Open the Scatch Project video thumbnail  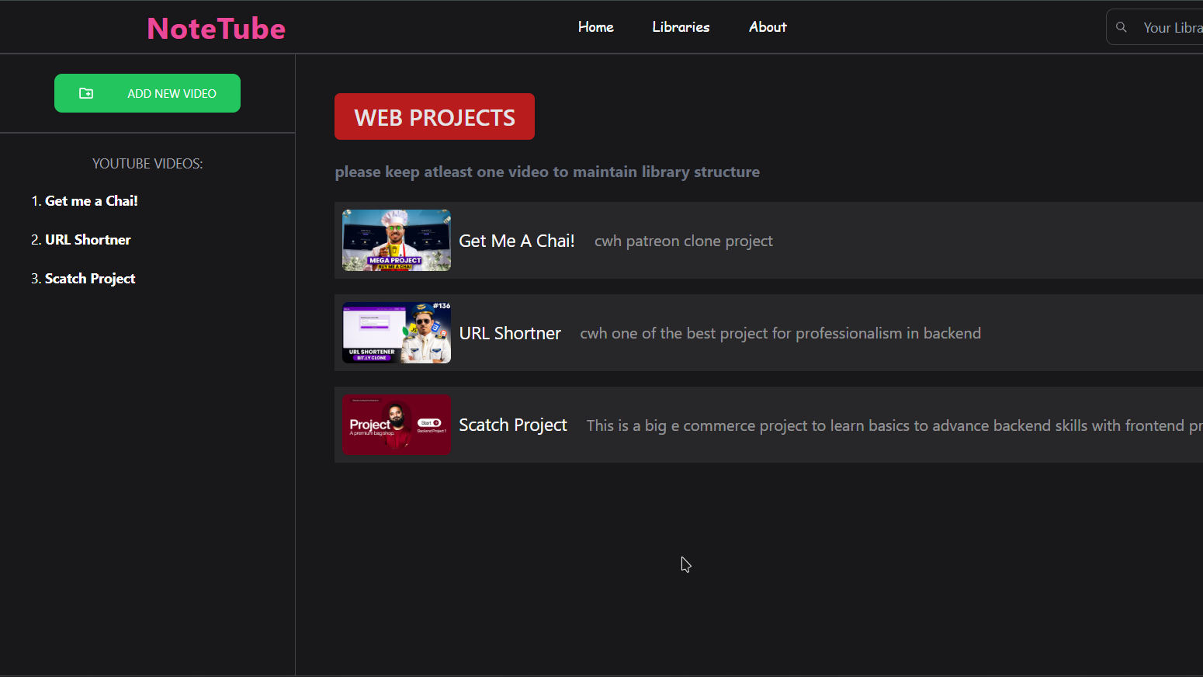point(396,424)
